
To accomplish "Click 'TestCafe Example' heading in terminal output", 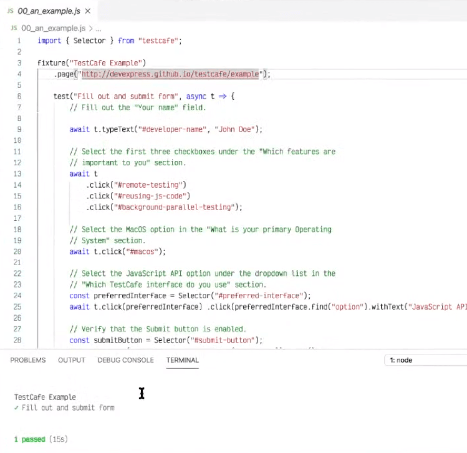I will click(45, 397).
